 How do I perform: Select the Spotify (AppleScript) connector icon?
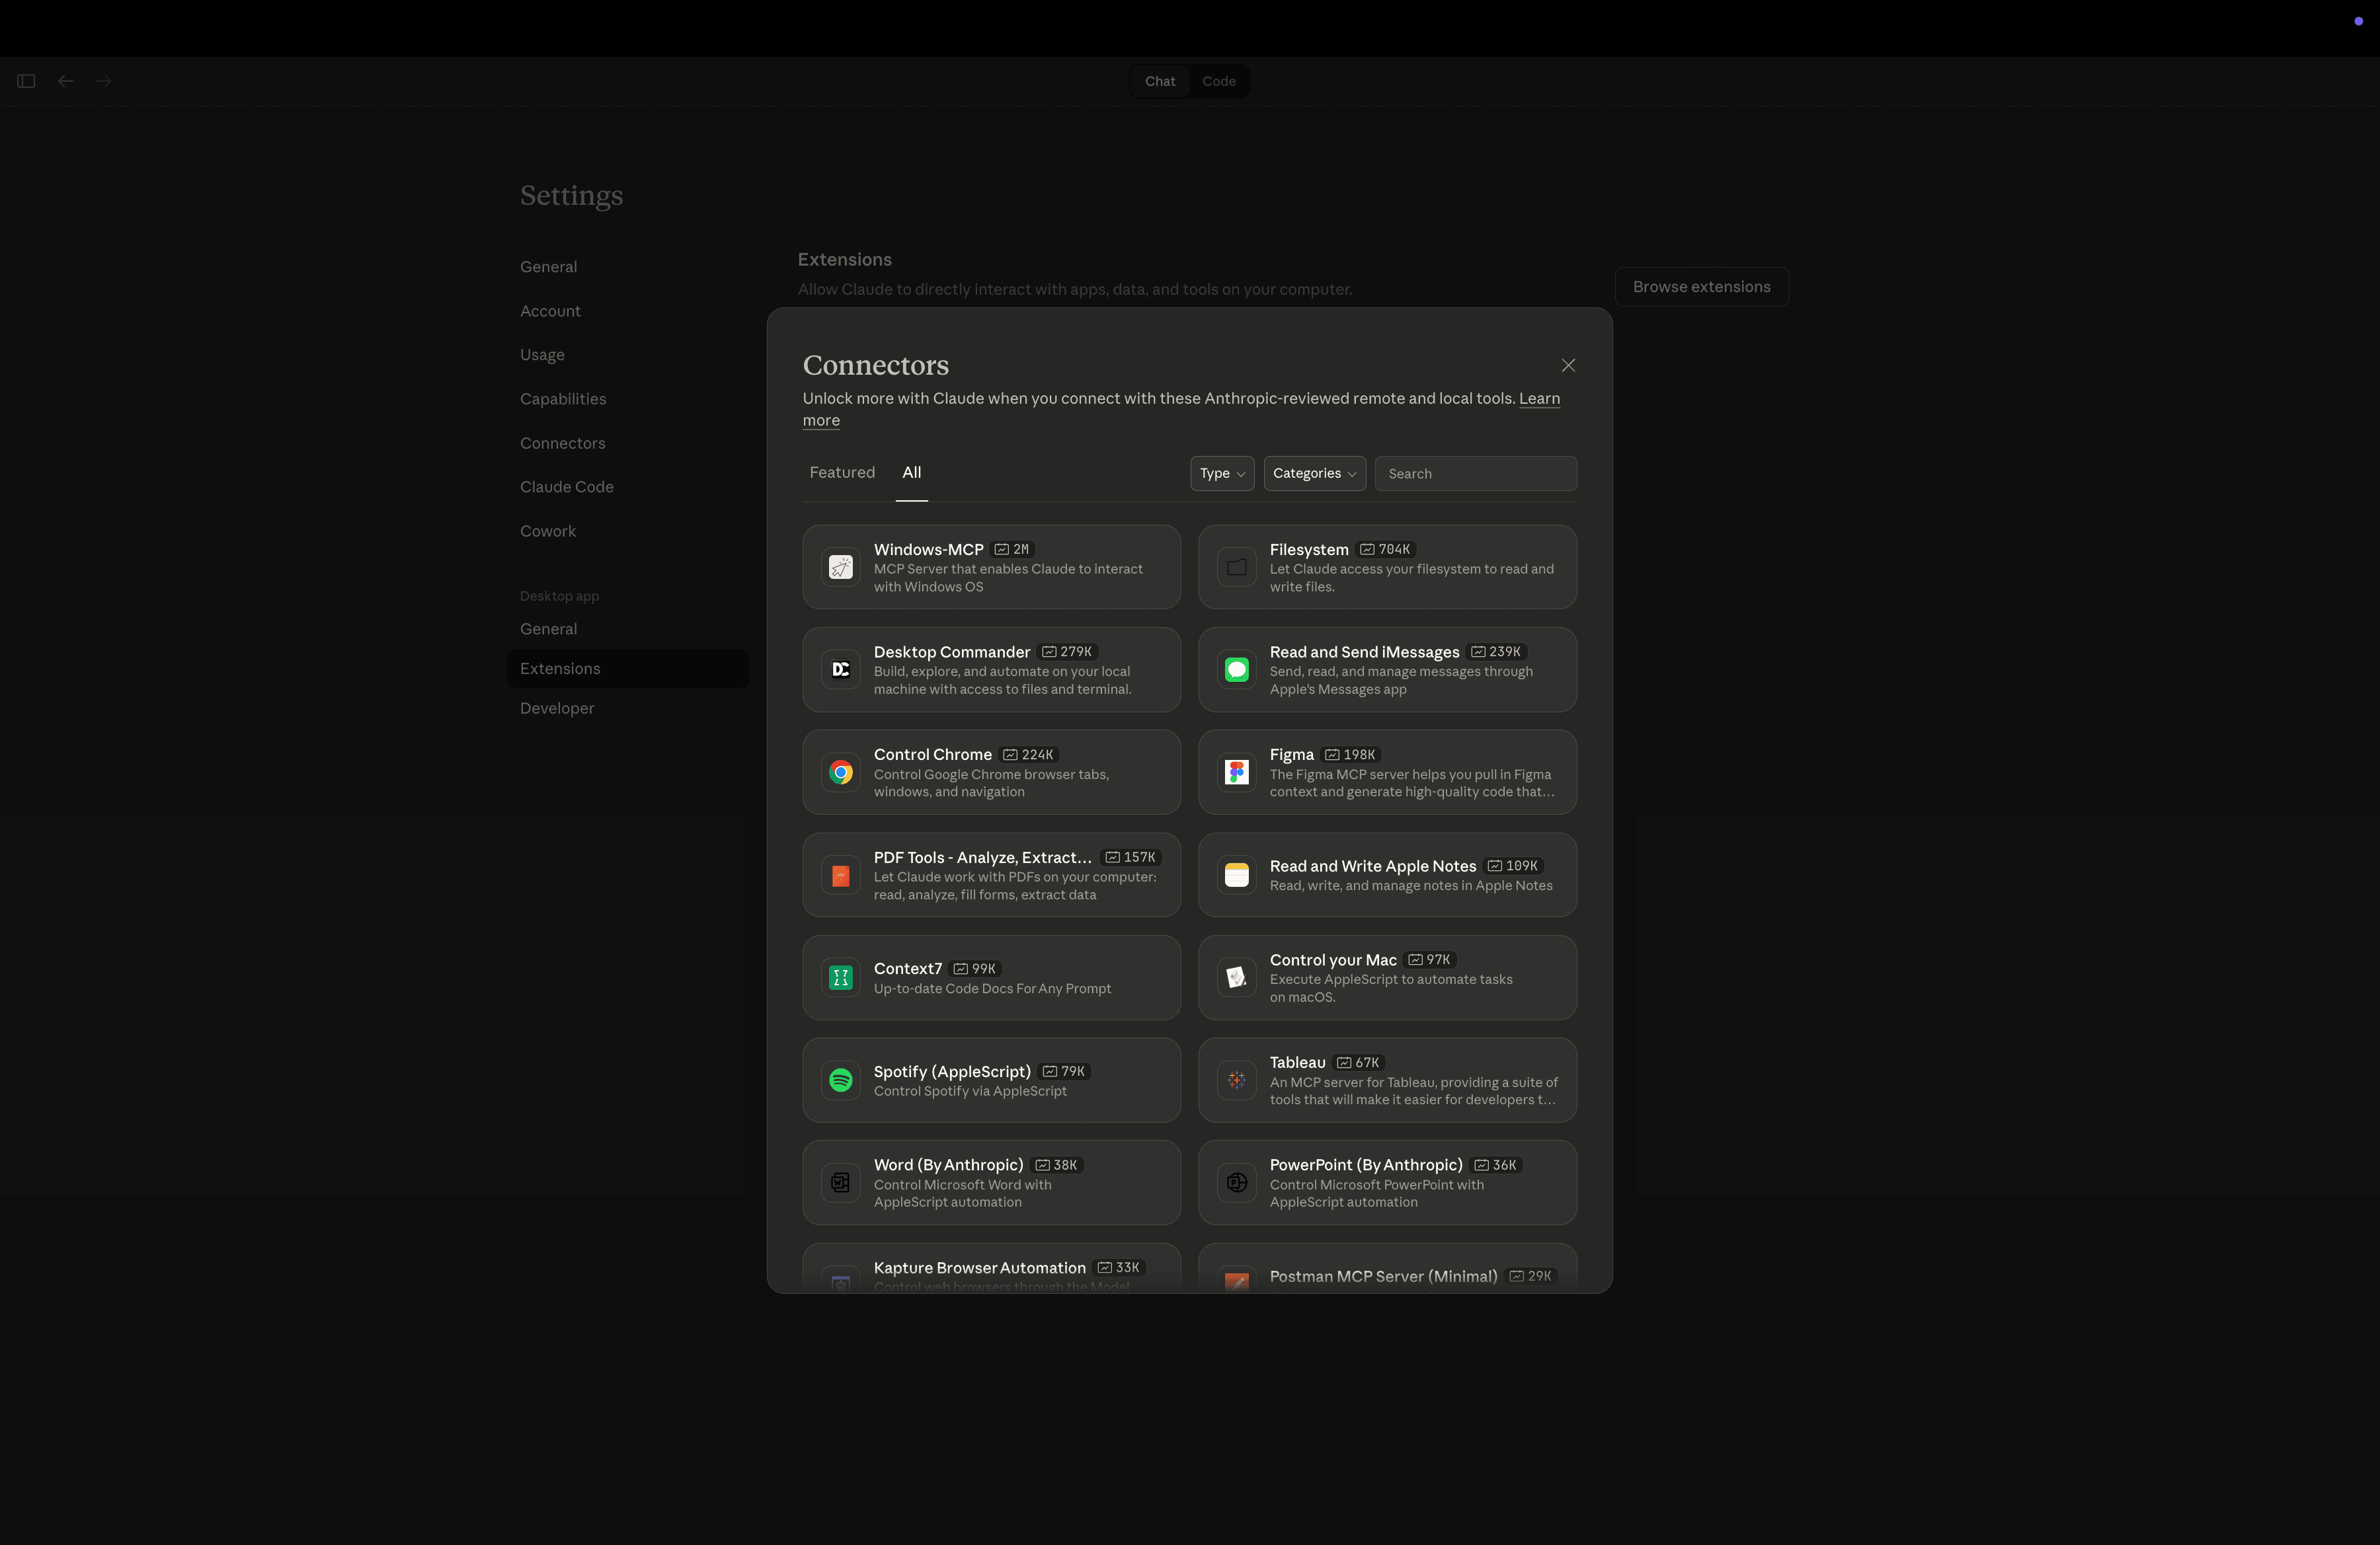(841, 1079)
